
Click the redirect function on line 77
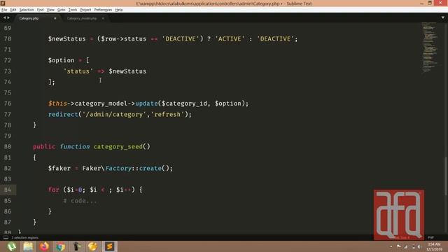[x=63, y=114]
